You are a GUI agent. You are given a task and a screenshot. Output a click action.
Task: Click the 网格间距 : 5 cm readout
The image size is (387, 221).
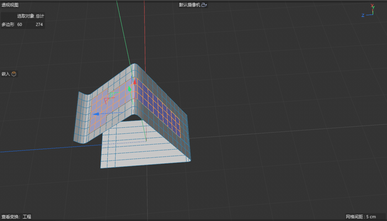[361, 217]
